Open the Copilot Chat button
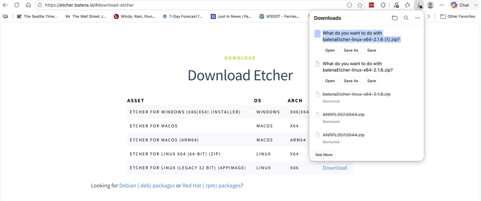Image resolution: width=481 pixels, height=201 pixels. tap(459, 5)
